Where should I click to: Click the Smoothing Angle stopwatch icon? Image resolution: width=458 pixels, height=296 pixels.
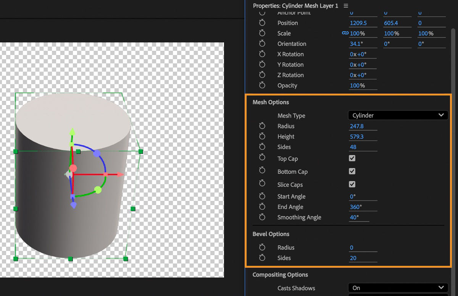coord(262,217)
